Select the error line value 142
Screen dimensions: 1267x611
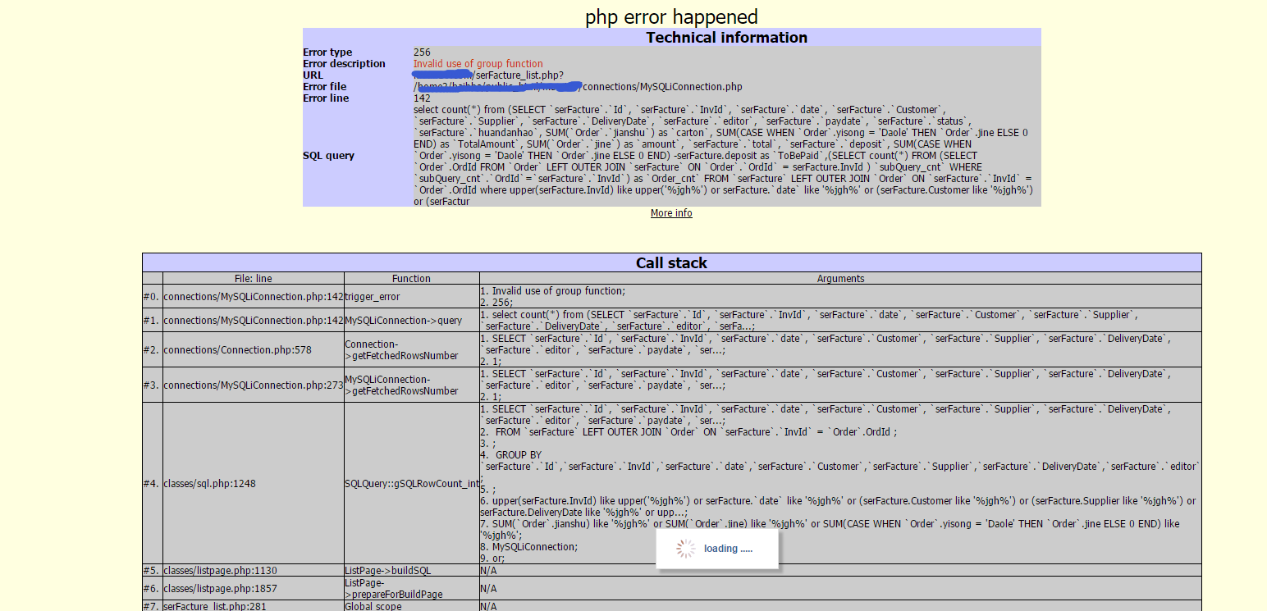pyautogui.click(x=422, y=98)
